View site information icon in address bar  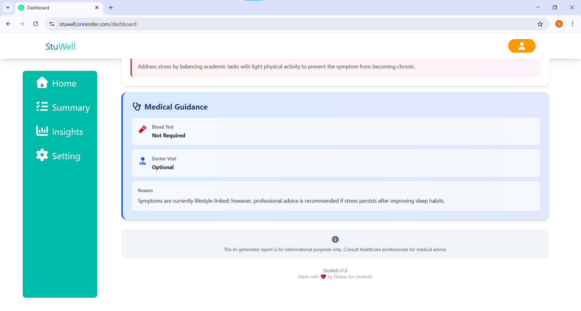52,24
